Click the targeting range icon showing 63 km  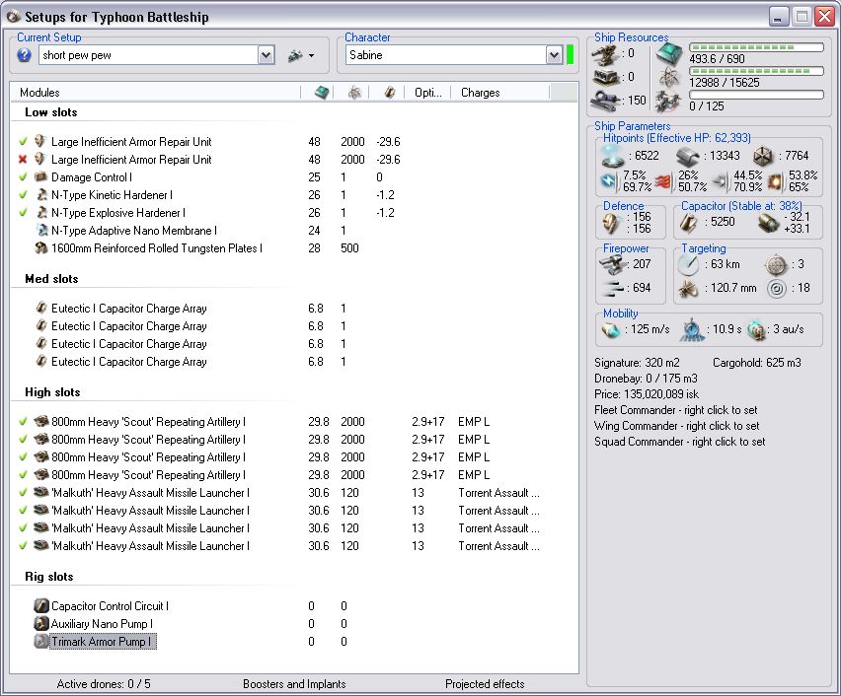[x=688, y=264]
